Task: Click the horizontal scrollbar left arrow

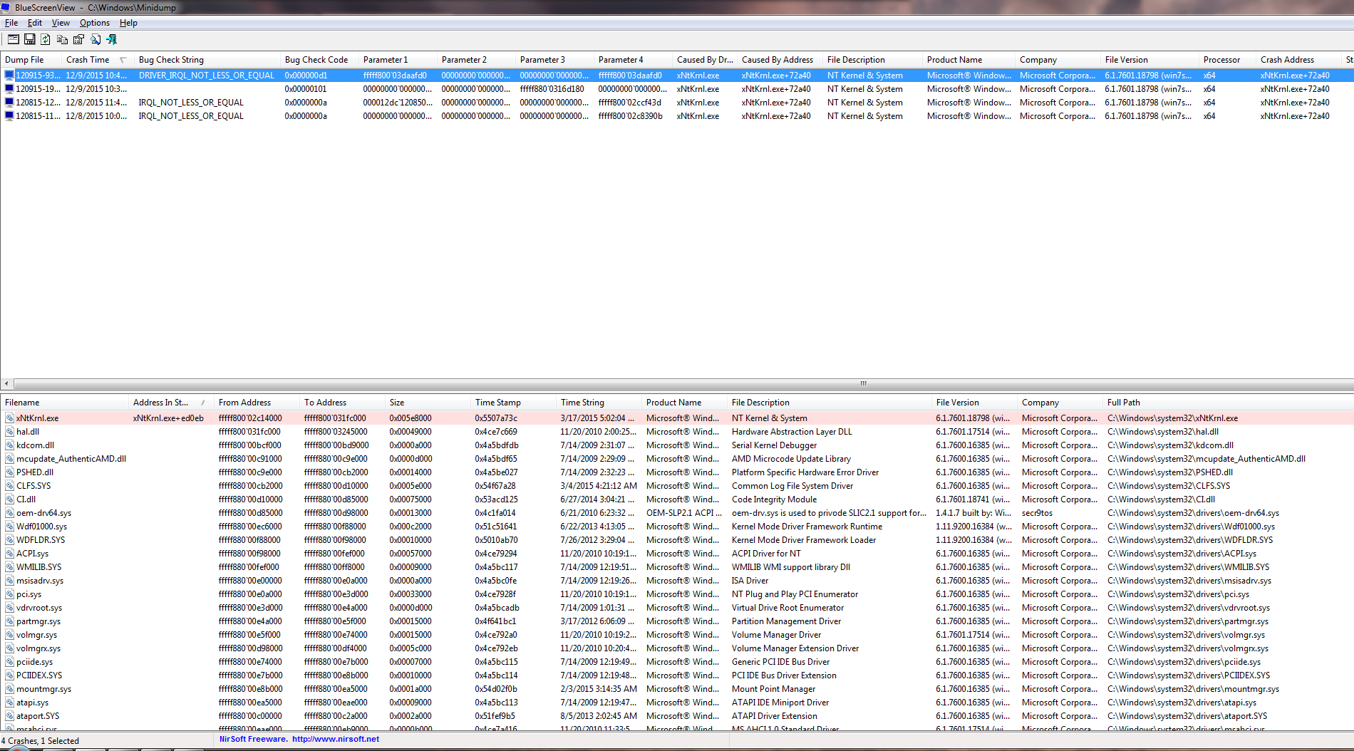Action: click(6, 383)
